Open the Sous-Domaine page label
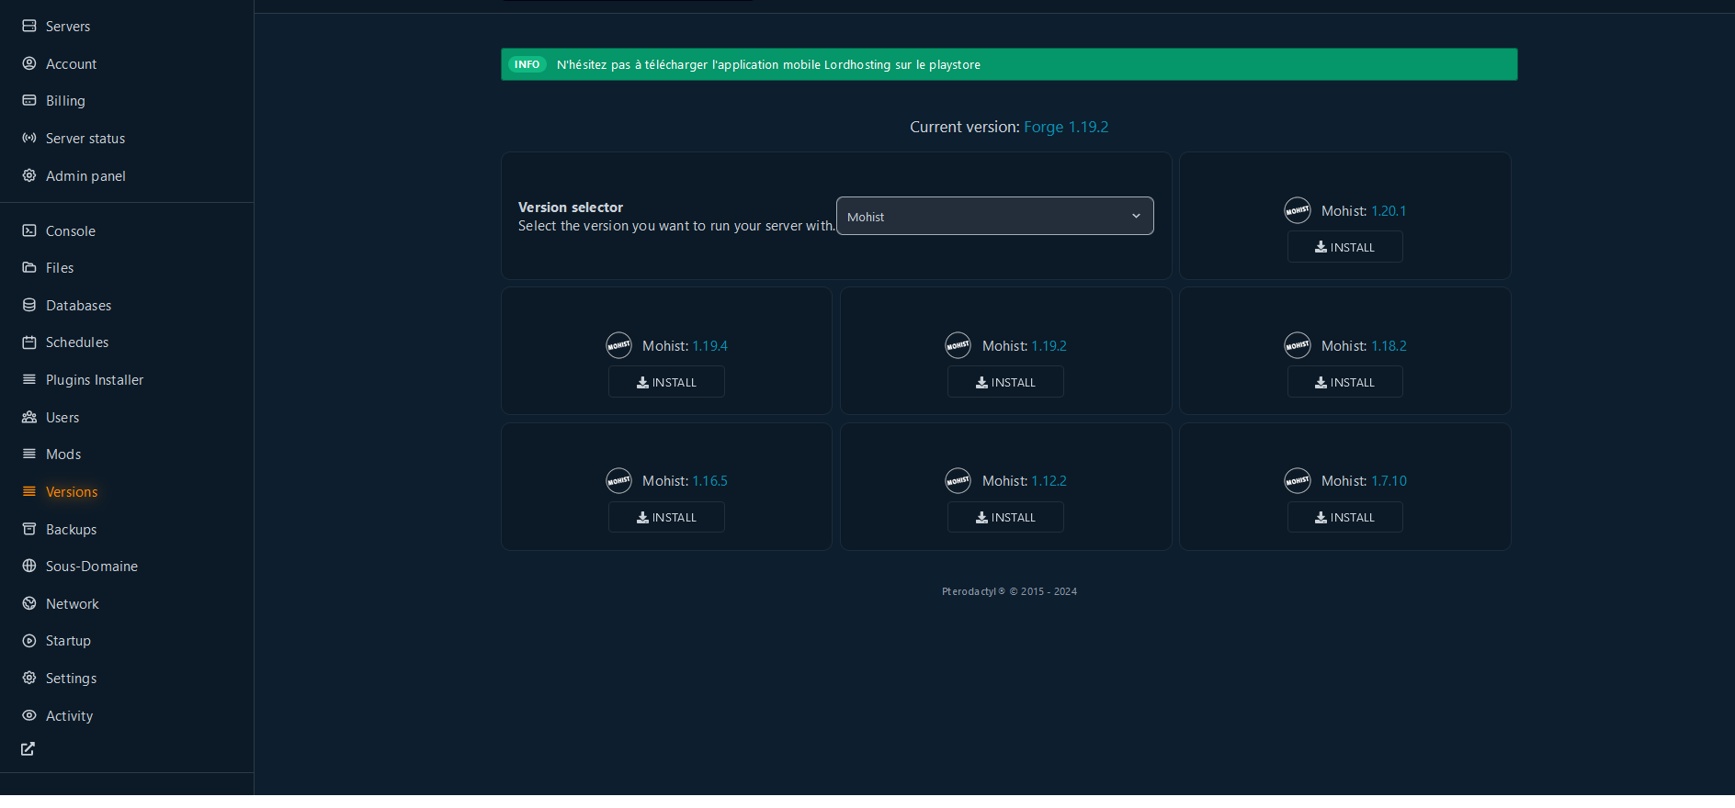The height and width of the screenshot is (808, 1735). tap(92, 566)
